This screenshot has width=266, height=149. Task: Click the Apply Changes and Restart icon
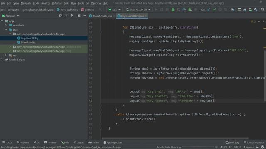[x=162, y=10]
